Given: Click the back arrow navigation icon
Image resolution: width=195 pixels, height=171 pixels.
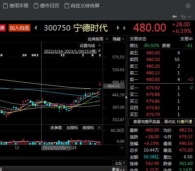Looking at the screenshot, I should tap(175, 17).
